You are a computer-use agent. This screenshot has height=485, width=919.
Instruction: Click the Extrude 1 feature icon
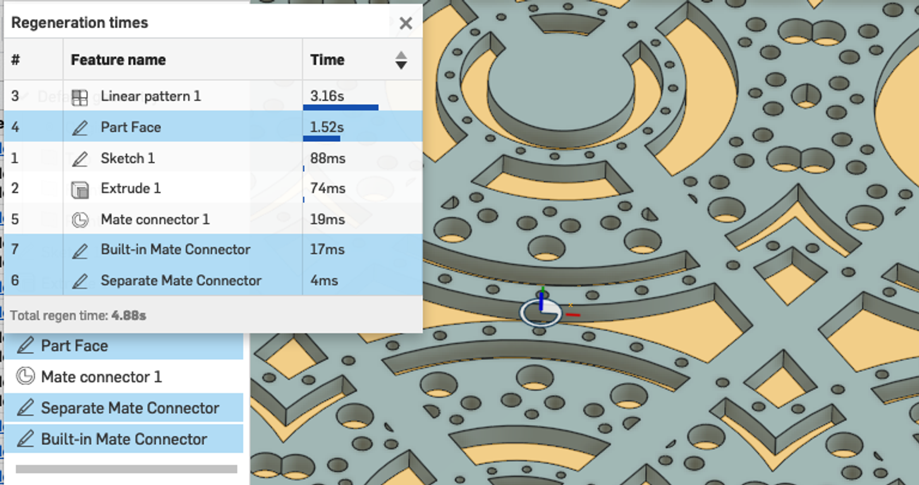80,189
